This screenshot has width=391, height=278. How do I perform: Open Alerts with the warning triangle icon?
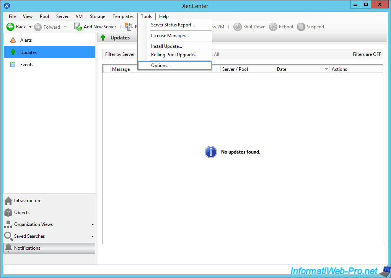tap(13, 40)
